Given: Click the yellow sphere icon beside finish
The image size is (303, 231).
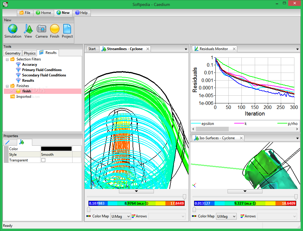Looking at the screenshot, I should click(x=18, y=91).
